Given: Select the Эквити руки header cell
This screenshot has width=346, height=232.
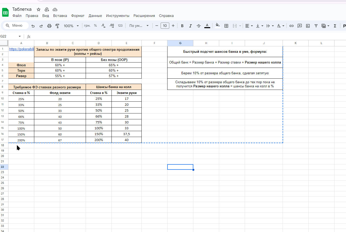Looking at the screenshot, I should tap(127, 93).
